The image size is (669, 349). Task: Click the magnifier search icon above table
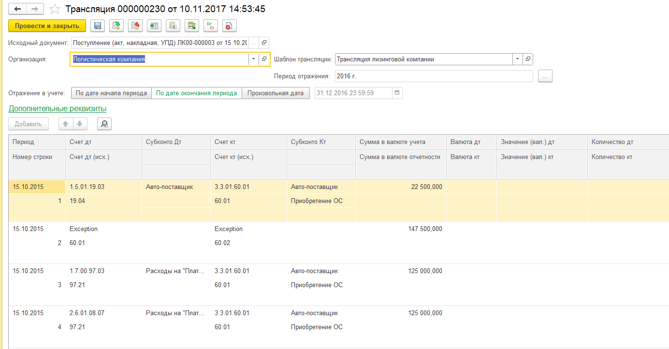tap(104, 124)
